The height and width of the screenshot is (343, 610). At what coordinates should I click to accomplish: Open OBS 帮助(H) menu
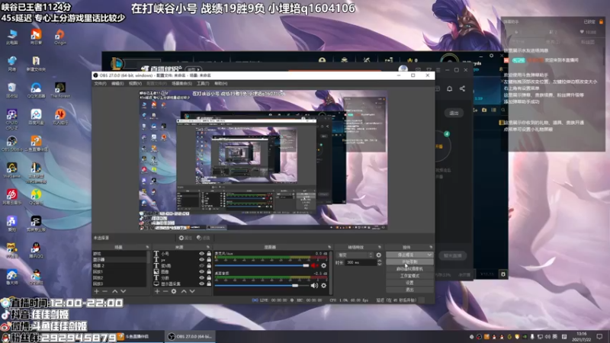(x=220, y=84)
